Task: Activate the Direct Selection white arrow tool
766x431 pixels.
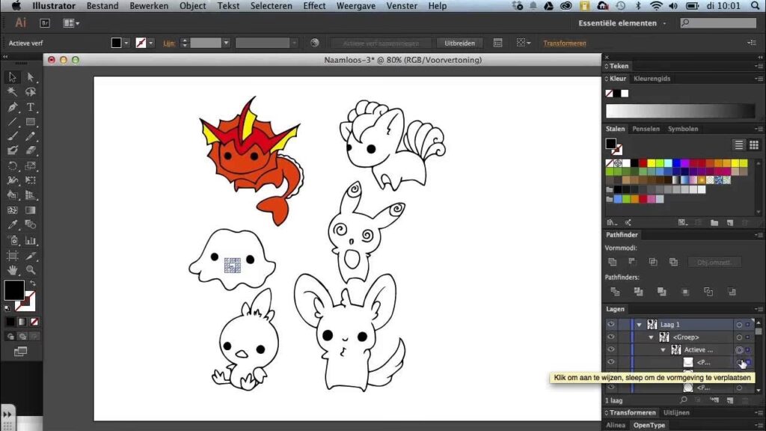Action: 31,77
